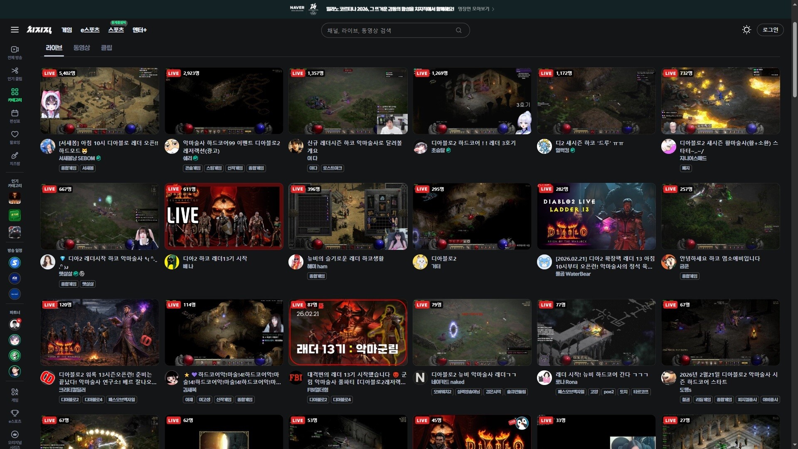This screenshot has height=449, width=798.
Task: Switch to the 클립 tab
Action: (106, 47)
